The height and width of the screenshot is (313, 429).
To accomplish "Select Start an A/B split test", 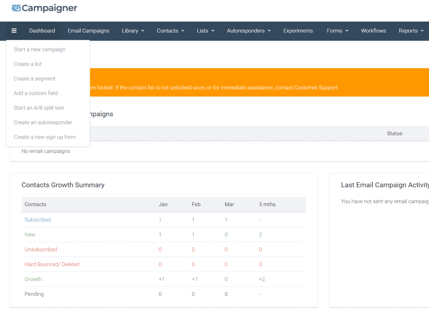I will coord(39,108).
